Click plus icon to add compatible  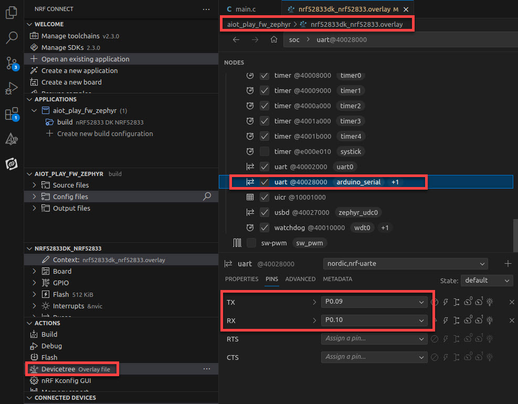pyautogui.click(x=508, y=264)
